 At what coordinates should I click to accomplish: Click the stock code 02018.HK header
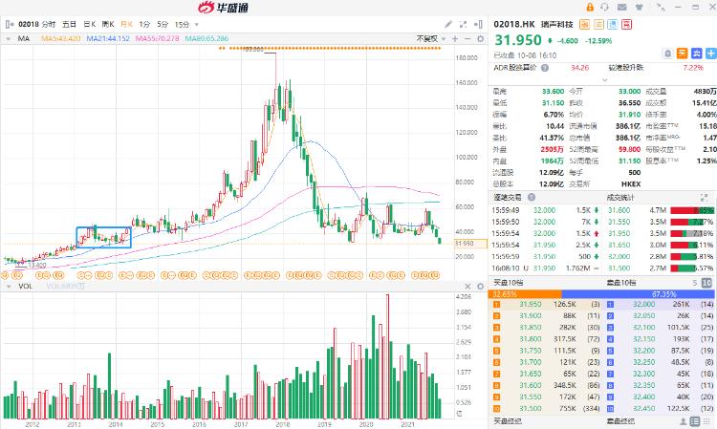514,24
